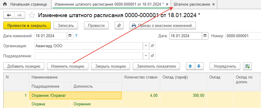Image resolution: width=261 pixels, height=108 pixels.
Task: Click the N column header
Action: [x=16, y=82]
